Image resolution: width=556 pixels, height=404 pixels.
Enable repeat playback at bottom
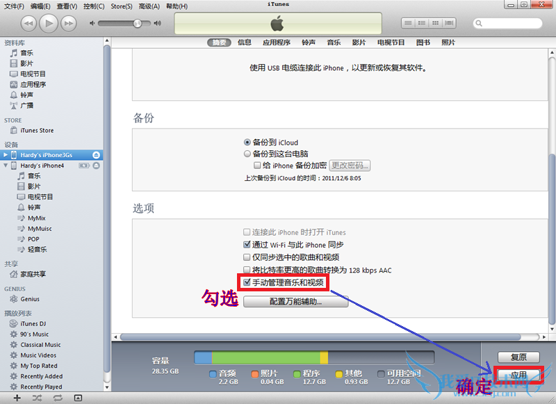pos(57,397)
